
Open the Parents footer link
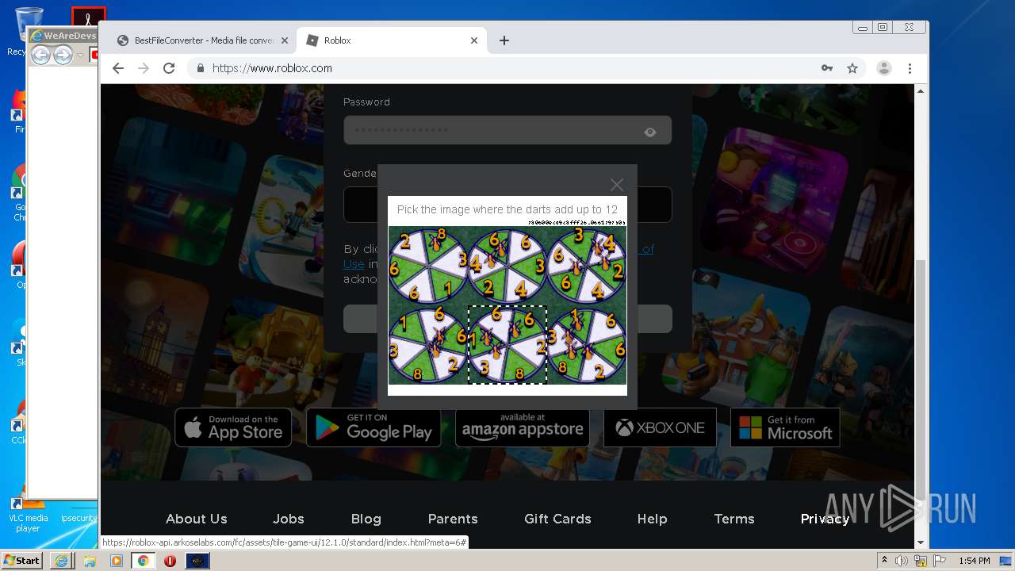point(453,519)
